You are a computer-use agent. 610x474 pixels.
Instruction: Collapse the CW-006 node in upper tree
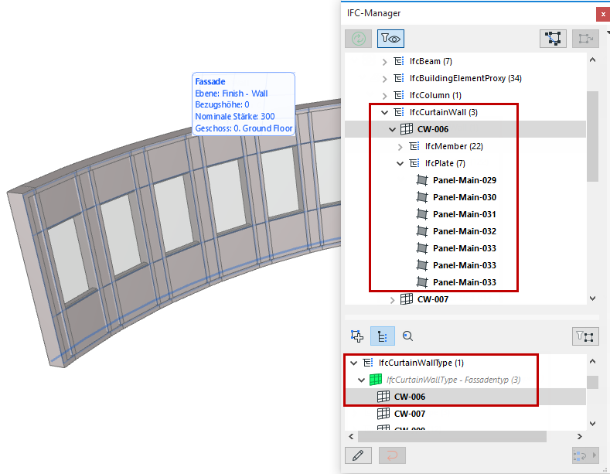(x=392, y=130)
